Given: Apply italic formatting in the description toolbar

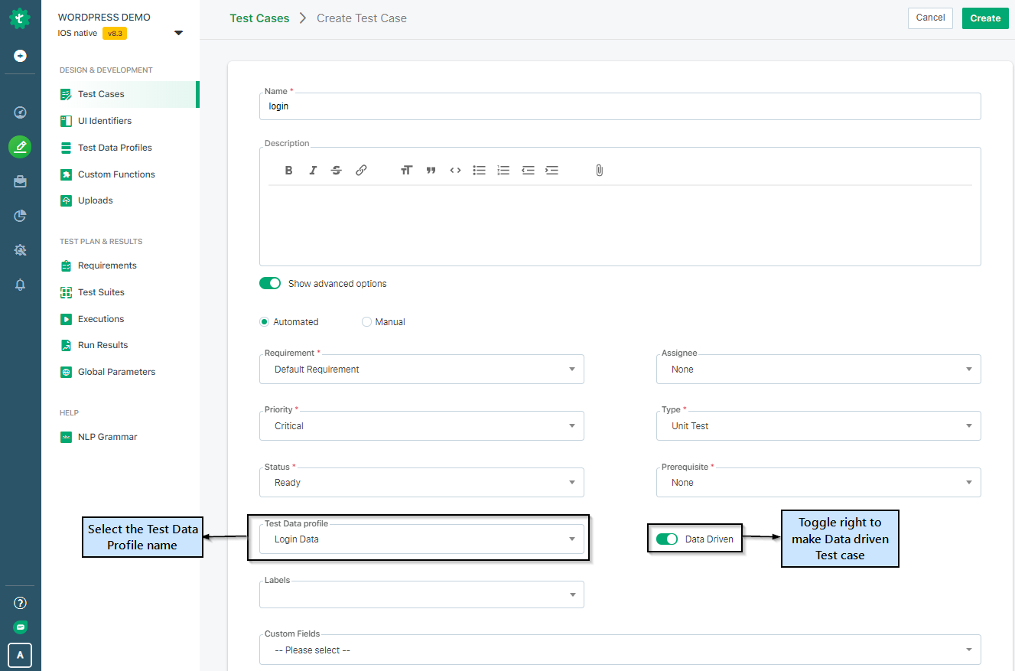Looking at the screenshot, I should [312, 170].
